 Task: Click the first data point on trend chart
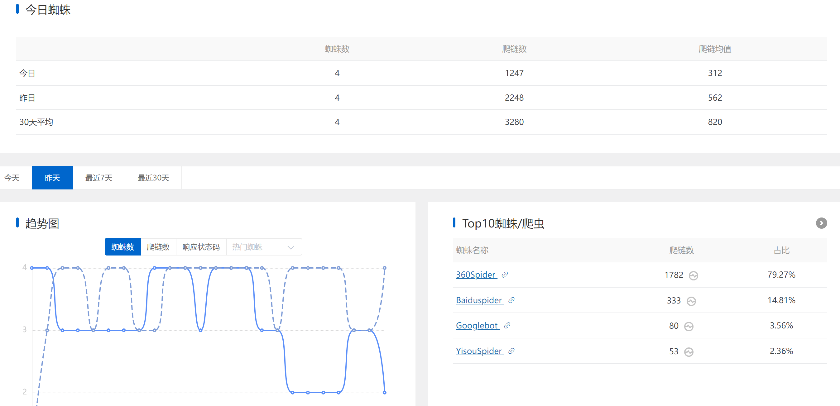[32, 268]
